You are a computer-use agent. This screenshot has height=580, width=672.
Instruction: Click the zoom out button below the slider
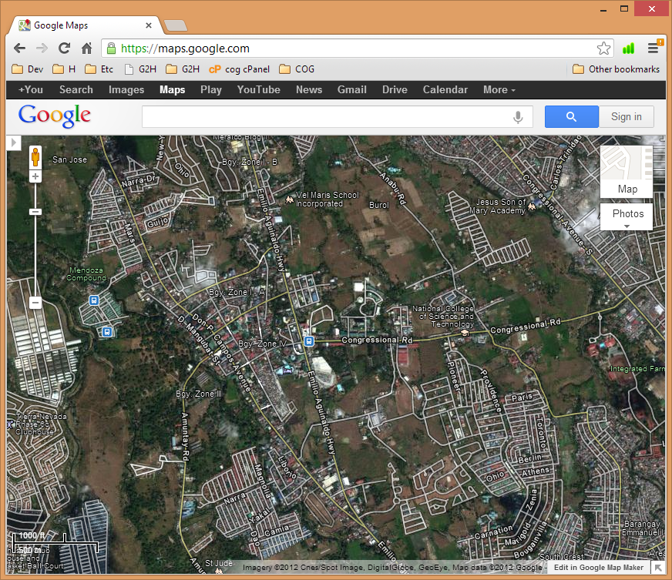(x=35, y=303)
